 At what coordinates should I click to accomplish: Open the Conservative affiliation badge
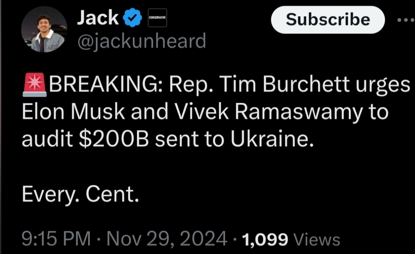click(x=157, y=19)
